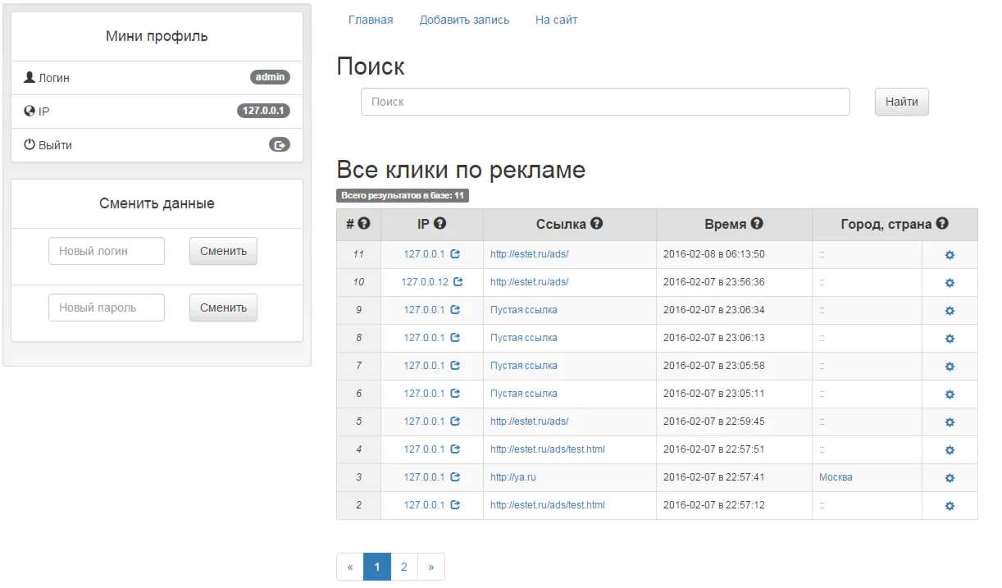Focus the Новый пароль input field
The image size is (1002, 588).
(x=107, y=308)
